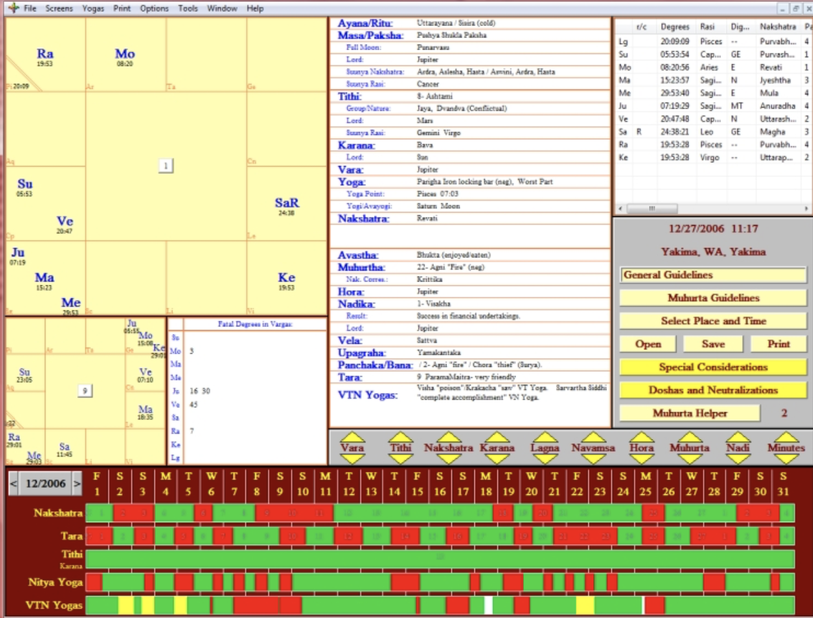Move Lagna back with its down arrow

click(x=545, y=459)
